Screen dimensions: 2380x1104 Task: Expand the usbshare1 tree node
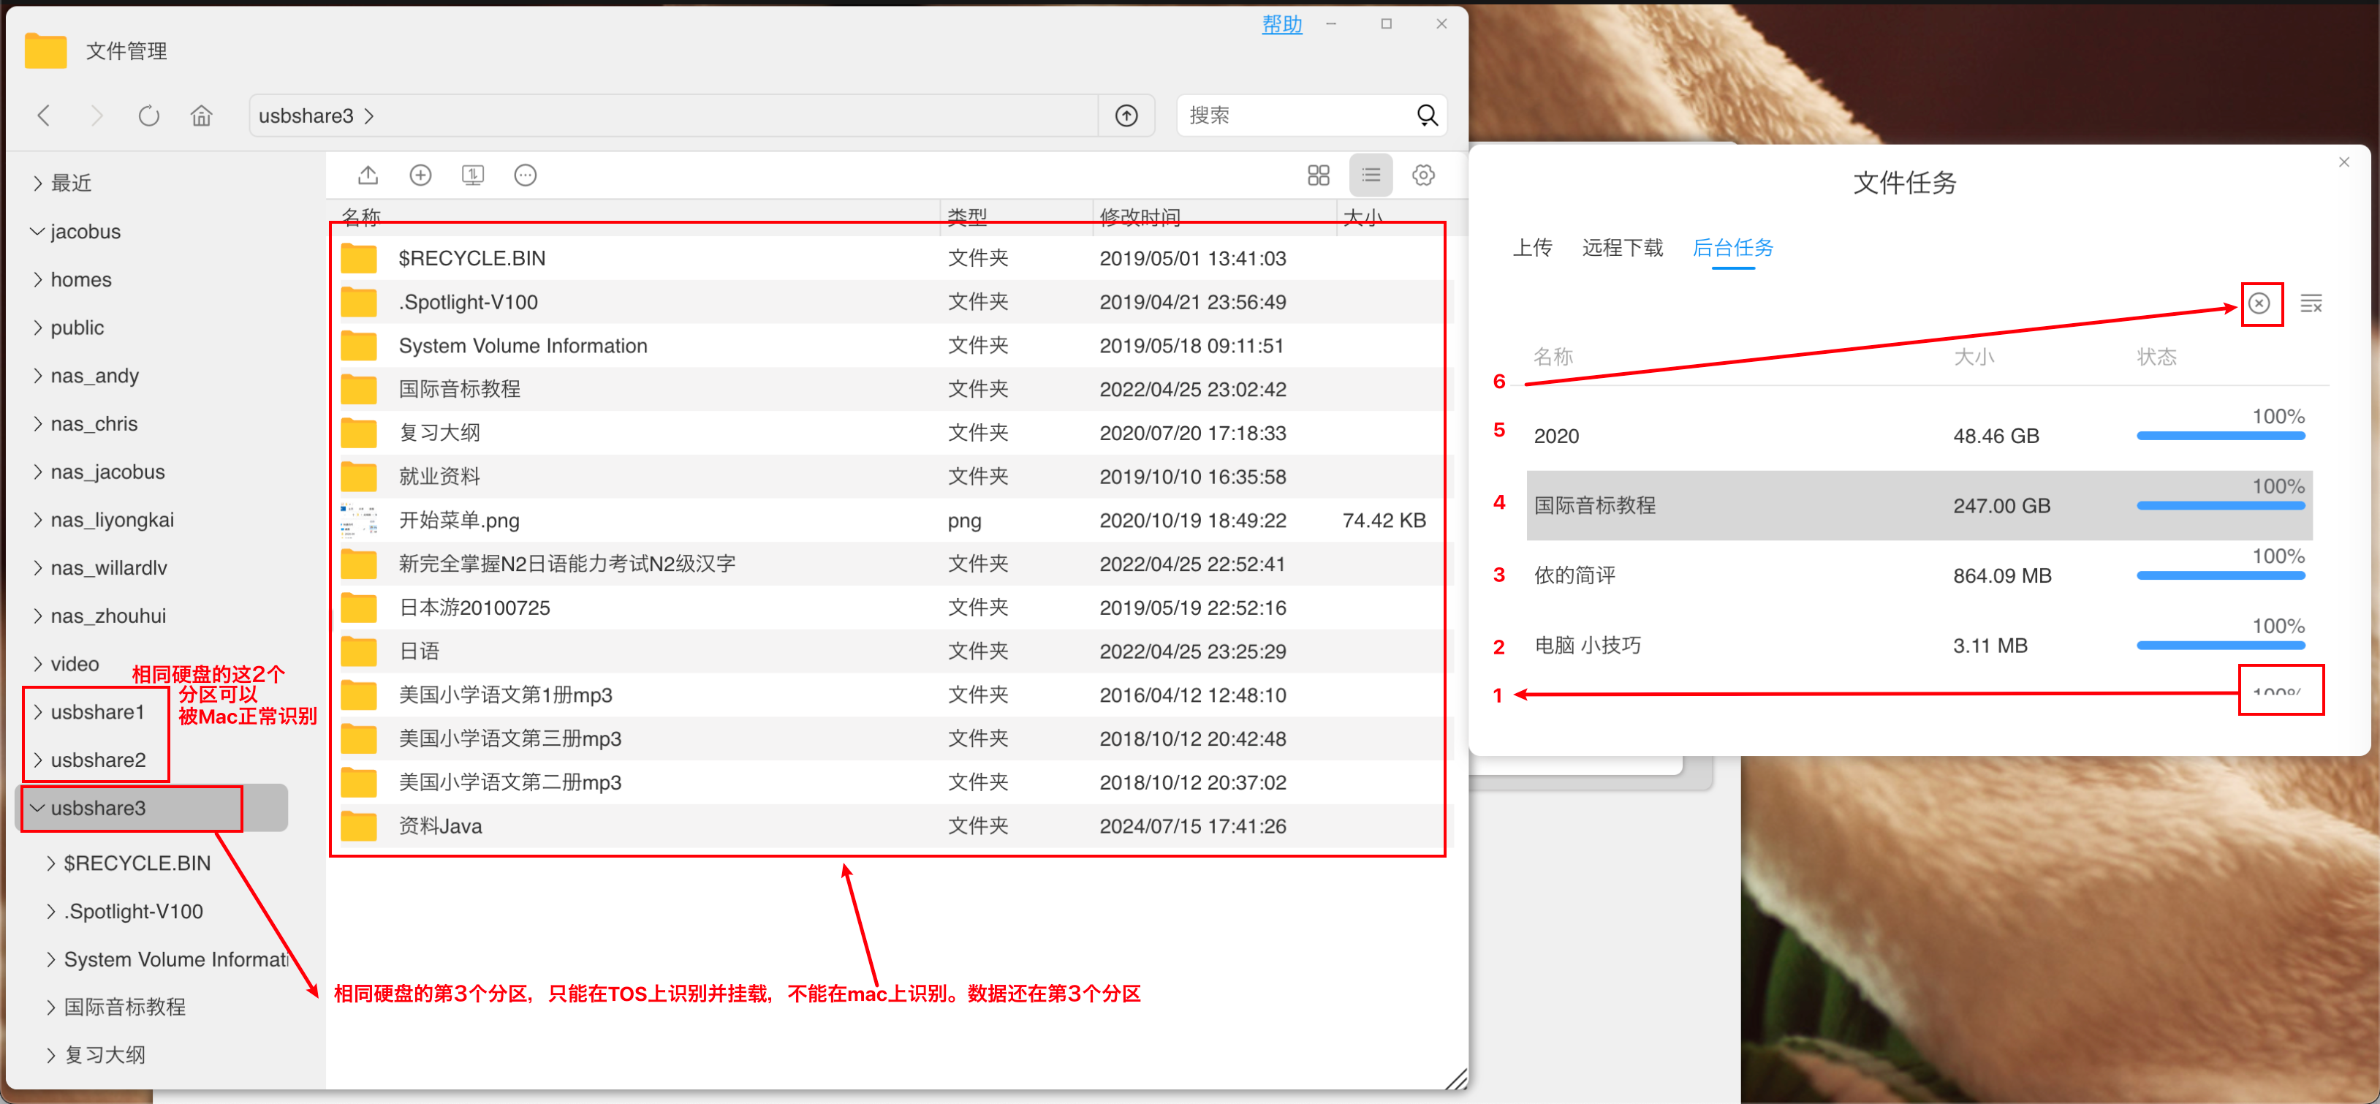point(38,711)
